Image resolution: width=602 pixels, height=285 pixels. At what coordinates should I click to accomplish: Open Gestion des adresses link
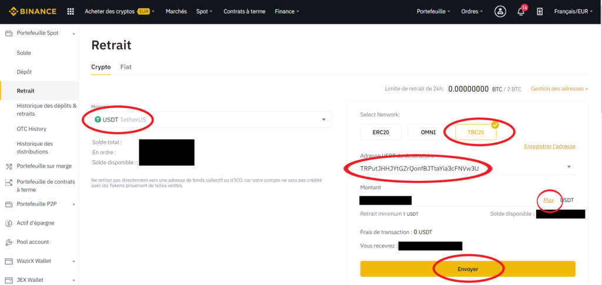560,89
